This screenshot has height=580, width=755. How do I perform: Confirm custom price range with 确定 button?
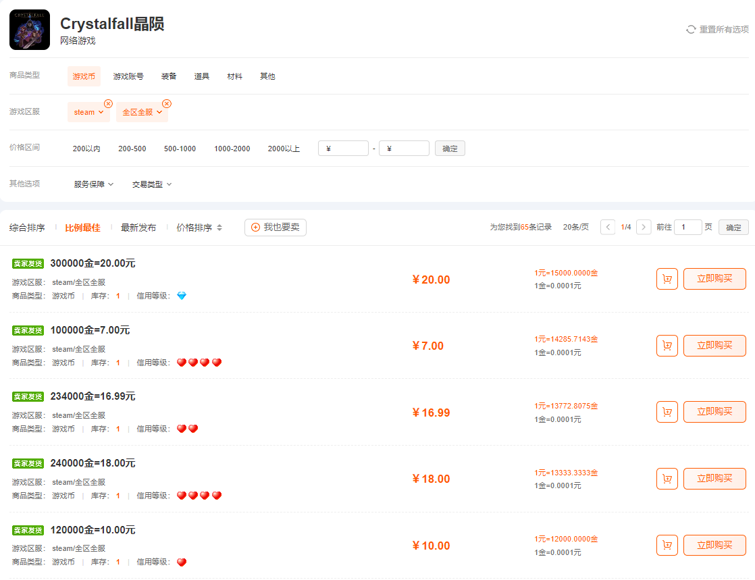[x=450, y=148]
